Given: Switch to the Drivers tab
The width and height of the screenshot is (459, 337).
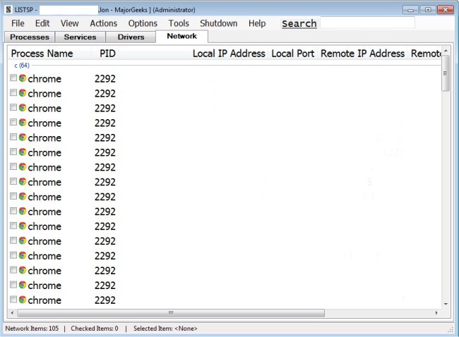Looking at the screenshot, I should point(131,37).
